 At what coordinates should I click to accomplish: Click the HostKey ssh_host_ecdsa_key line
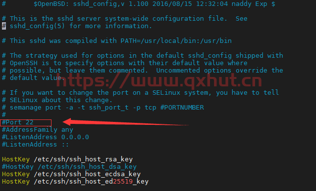[x=71, y=174]
